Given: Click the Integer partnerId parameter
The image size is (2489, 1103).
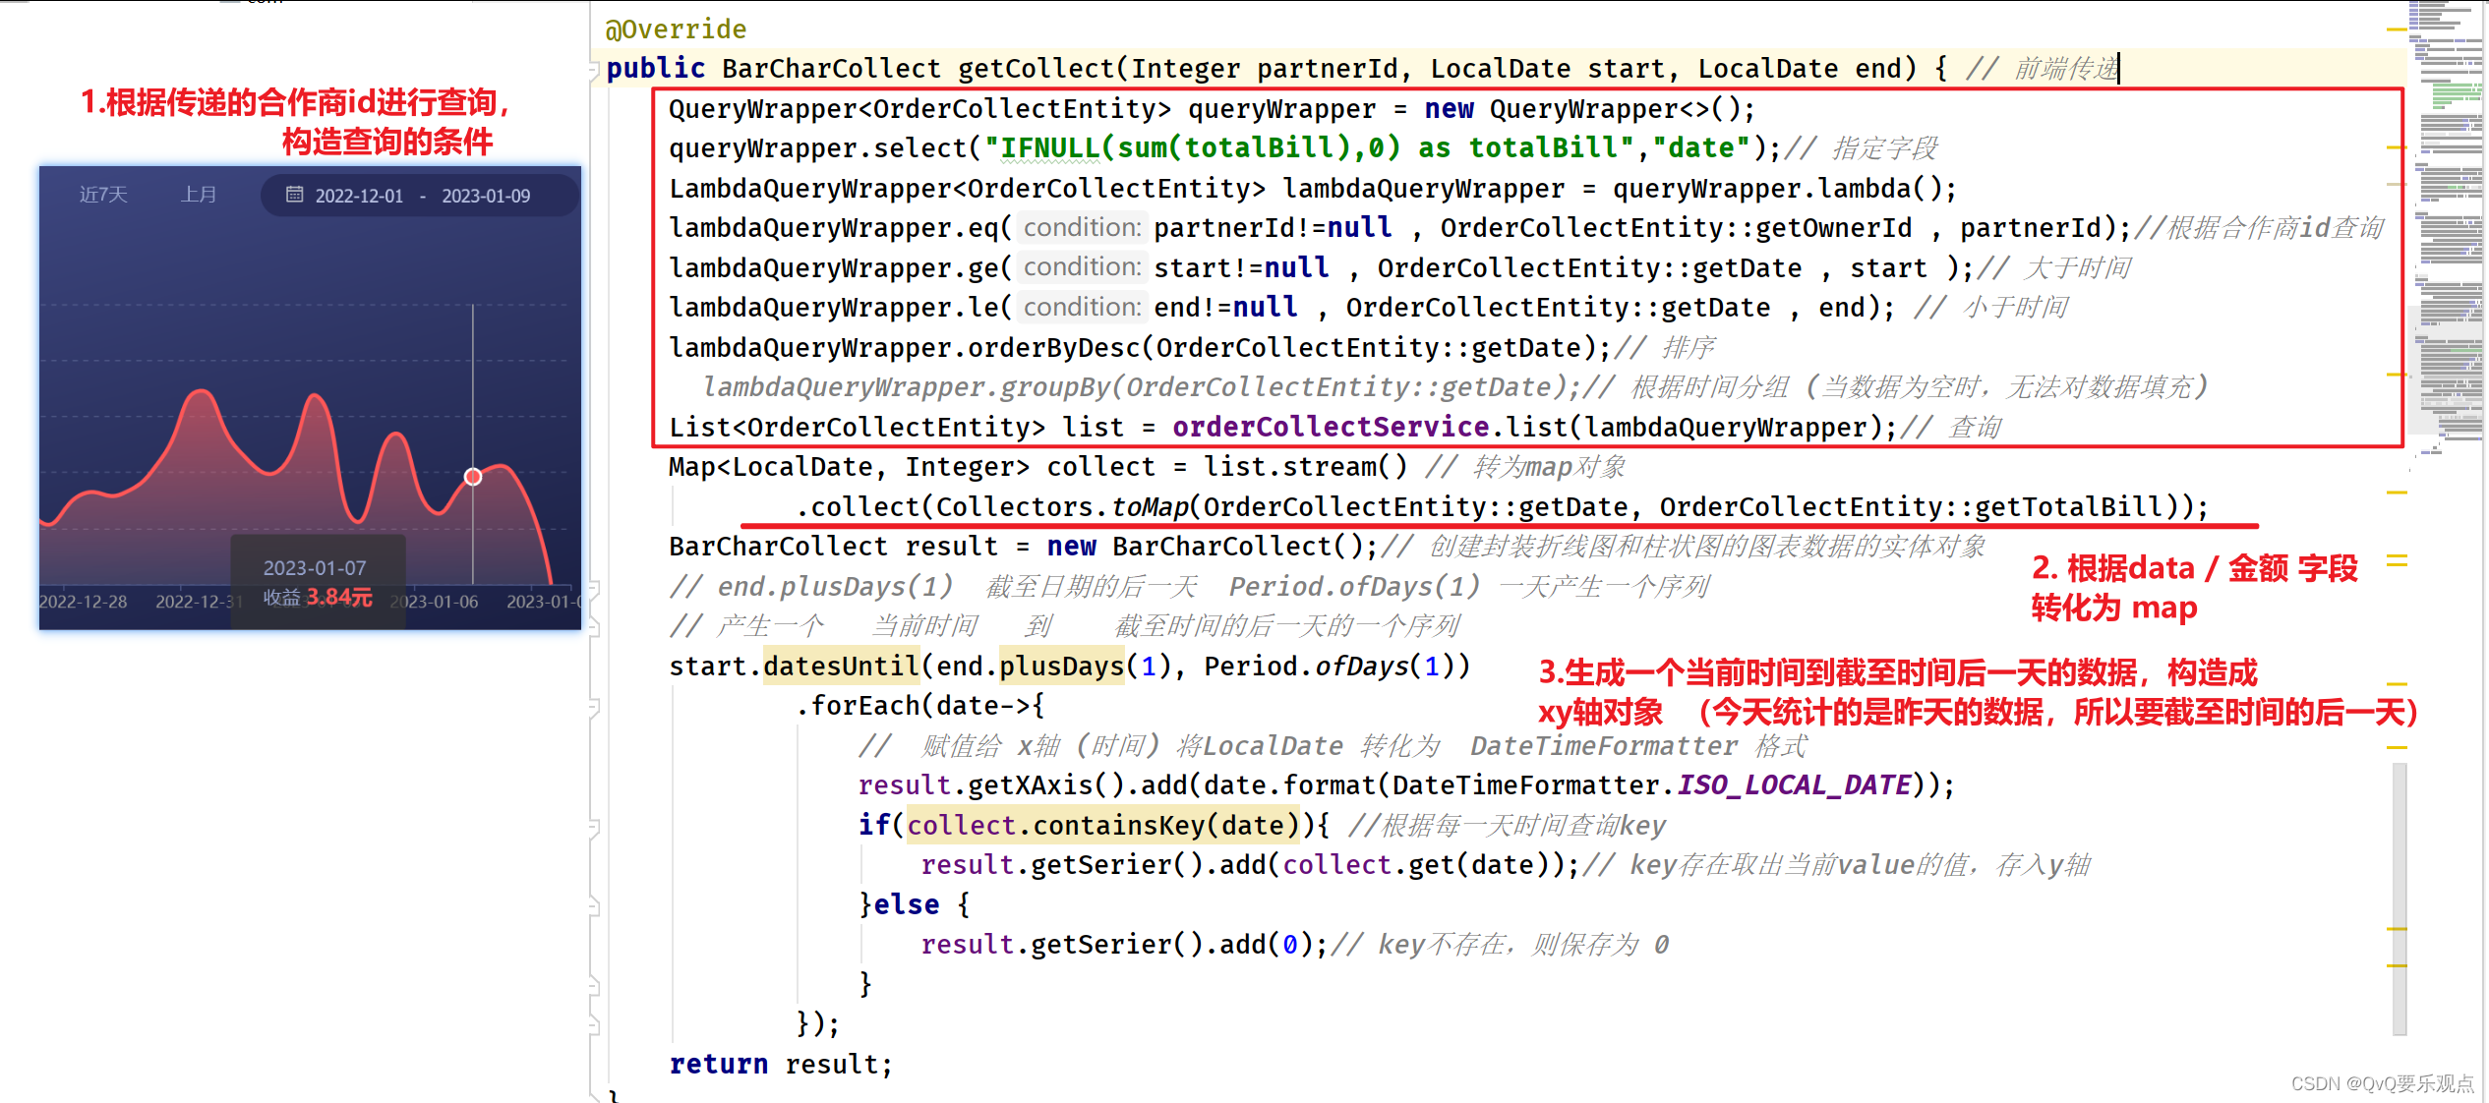Looking at the screenshot, I should 1264,69.
